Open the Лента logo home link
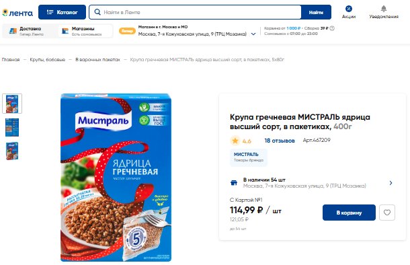Image resolution: width=410 pixels, height=265 pixels. coord(17,13)
